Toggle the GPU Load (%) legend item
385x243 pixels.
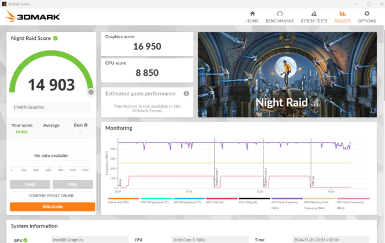click(222, 201)
